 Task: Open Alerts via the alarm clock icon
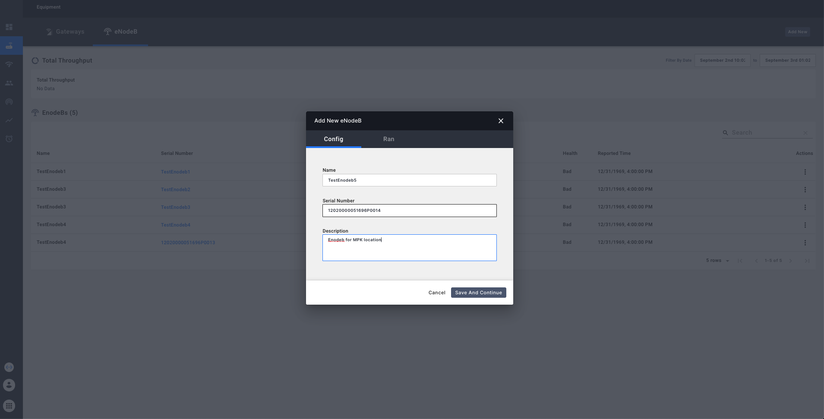tap(9, 139)
